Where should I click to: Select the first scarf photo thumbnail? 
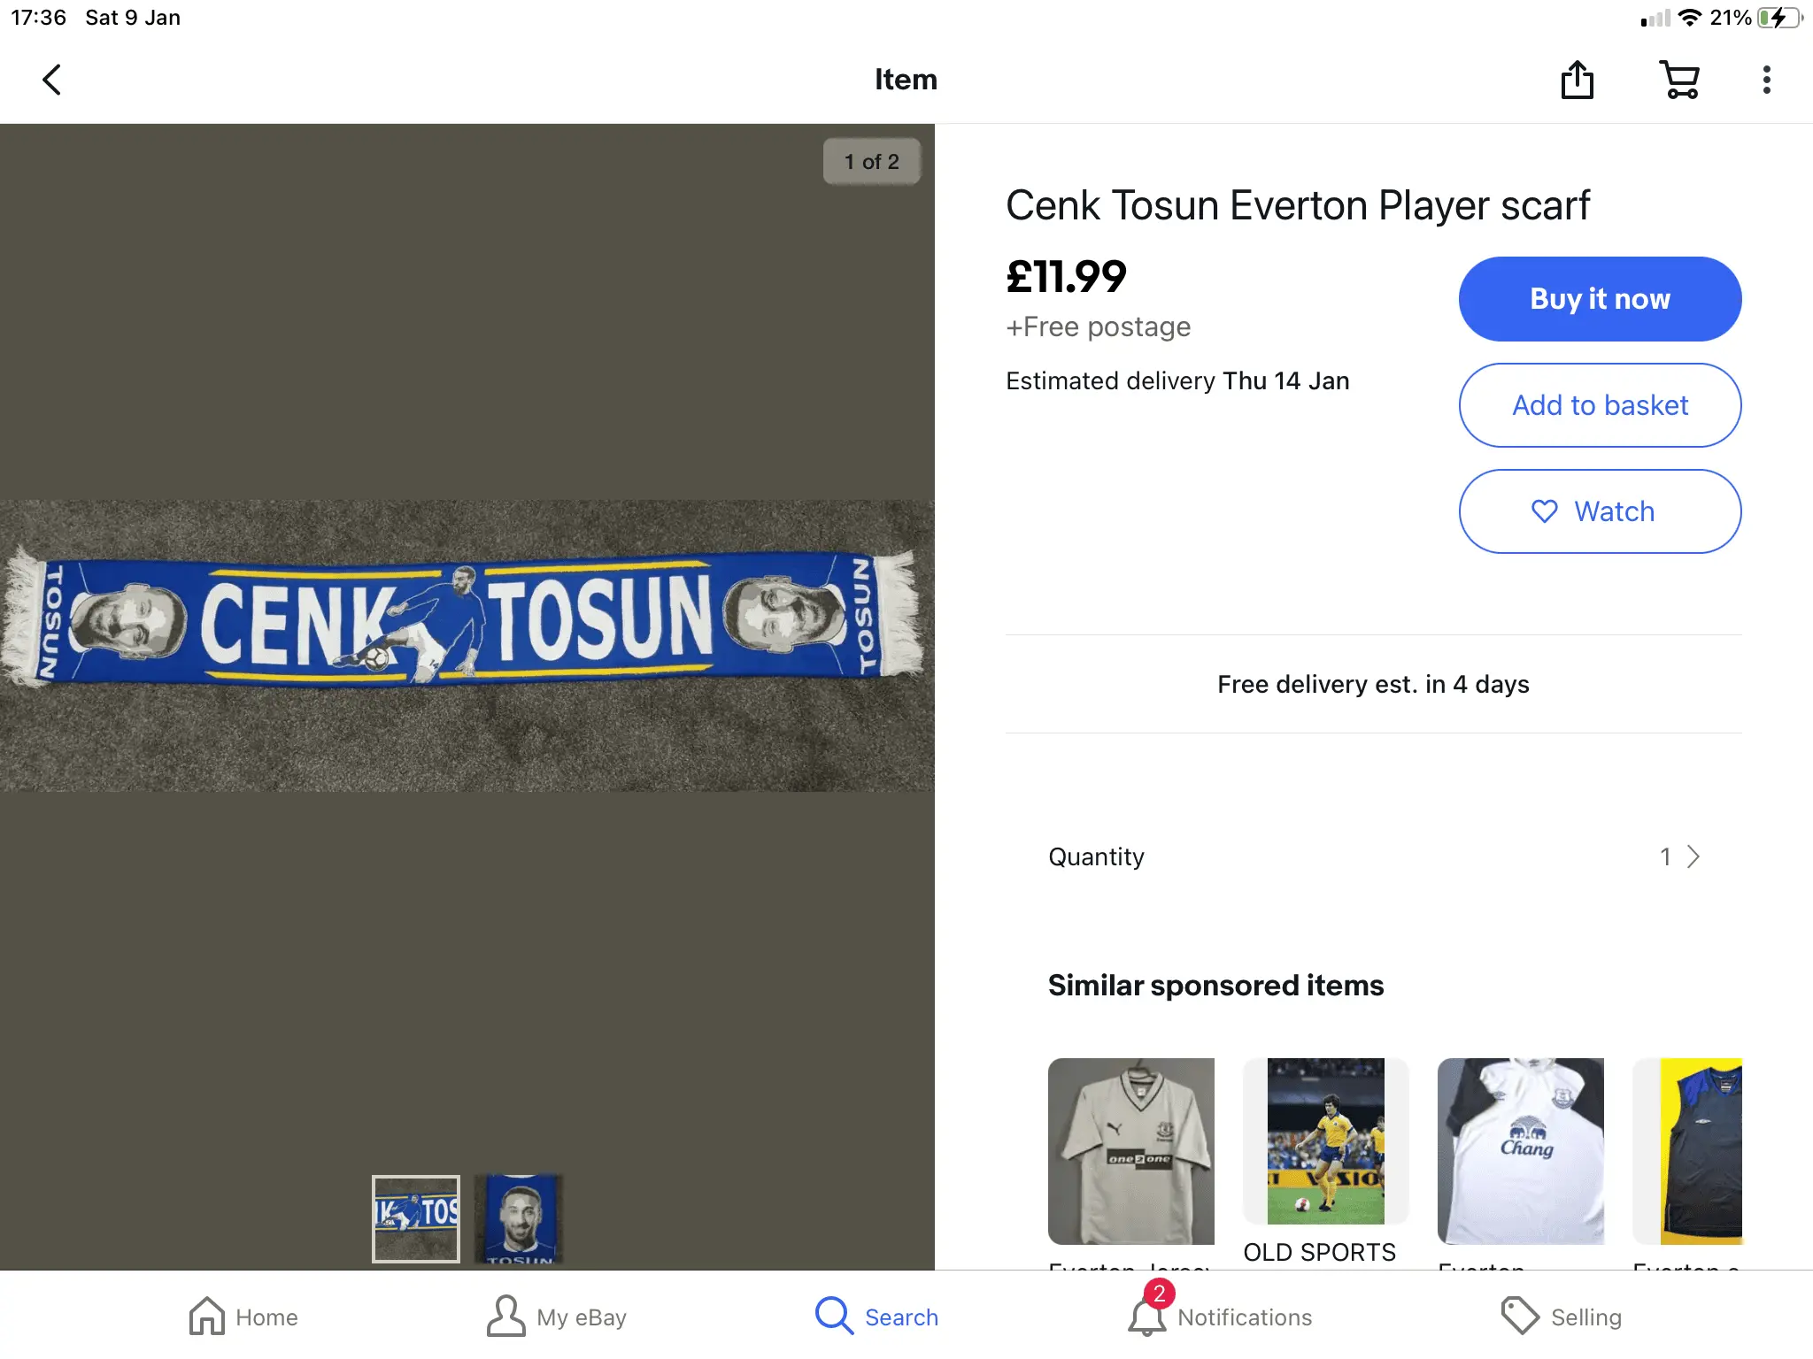click(x=416, y=1219)
